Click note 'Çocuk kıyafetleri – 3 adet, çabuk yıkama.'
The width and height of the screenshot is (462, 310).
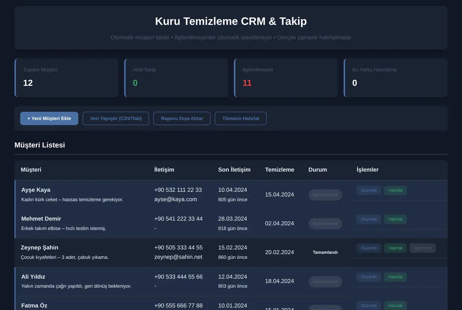[65, 257]
